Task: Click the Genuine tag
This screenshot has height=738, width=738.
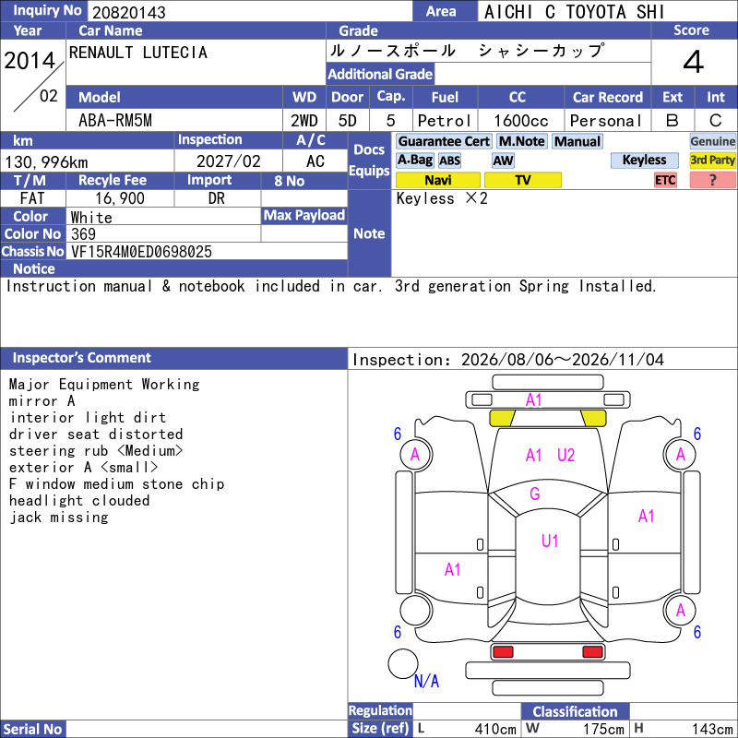Action: 712,141
